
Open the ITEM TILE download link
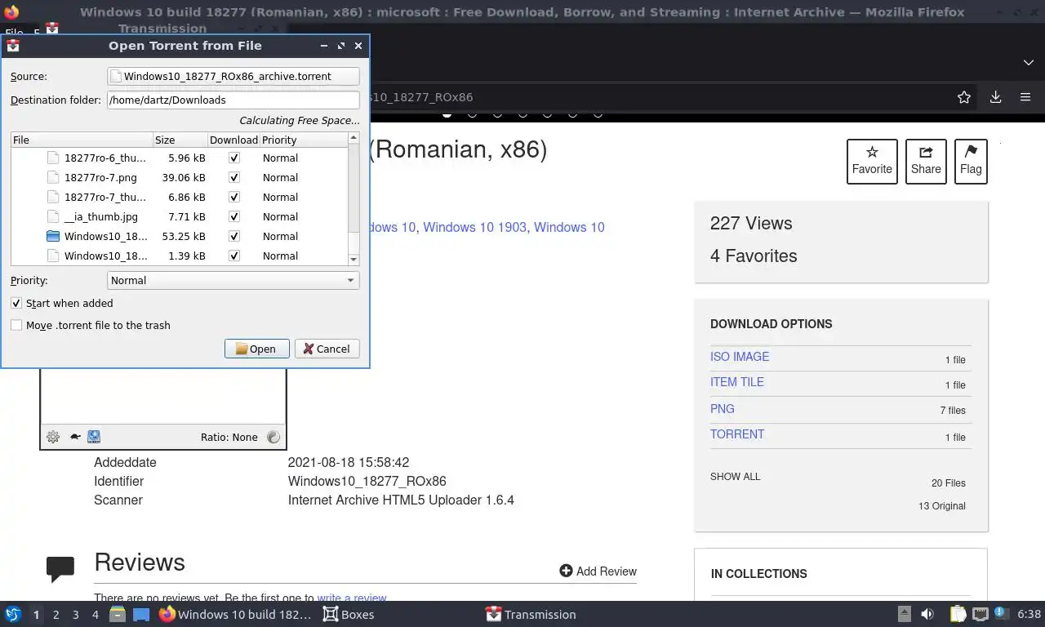pyautogui.click(x=737, y=382)
